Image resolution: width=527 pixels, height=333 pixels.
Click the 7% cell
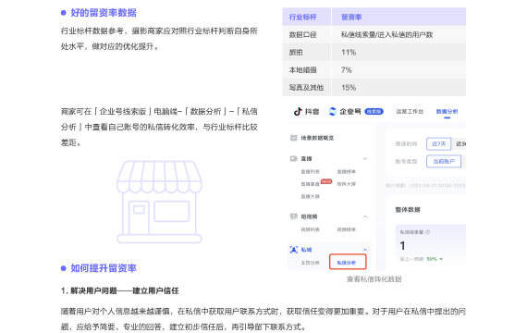[x=347, y=70]
